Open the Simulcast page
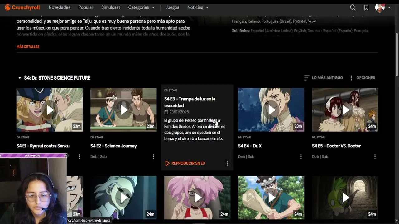This screenshot has height=224, width=399. pyautogui.click(x=111, y=7)
